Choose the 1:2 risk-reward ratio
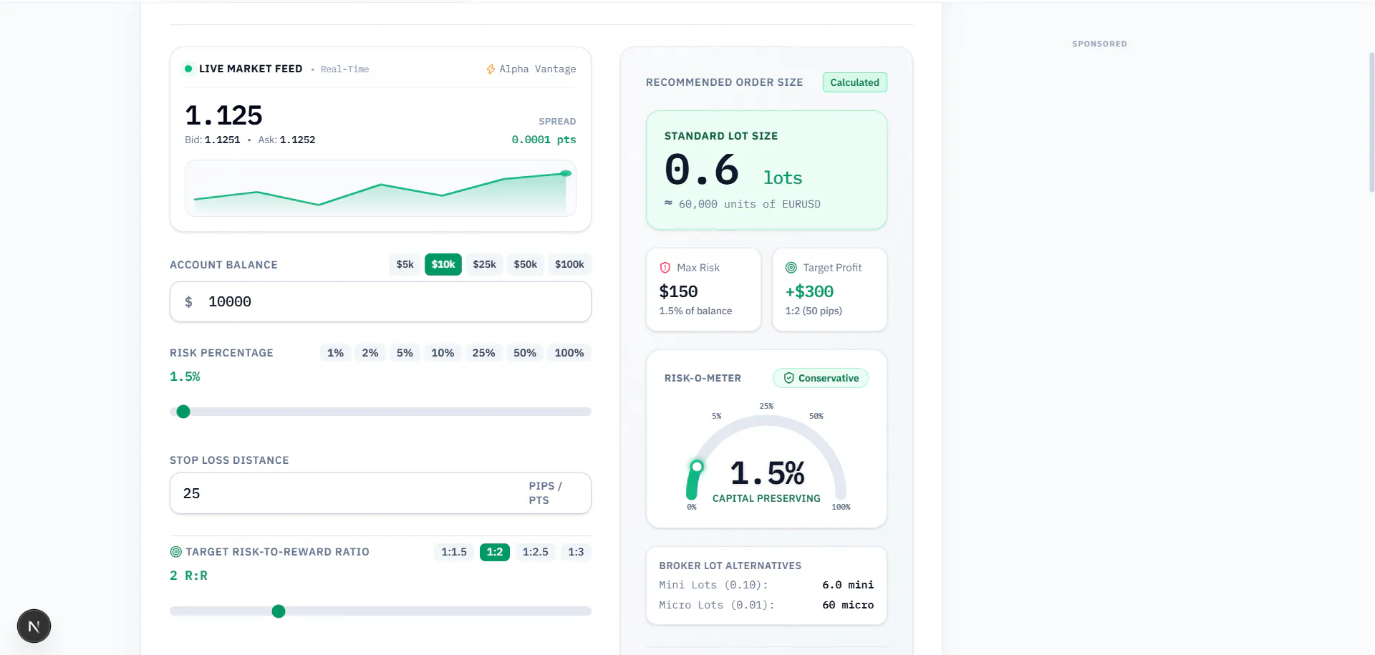The height and width of the screenshot is (655, 1375). (x=495, y=552)
